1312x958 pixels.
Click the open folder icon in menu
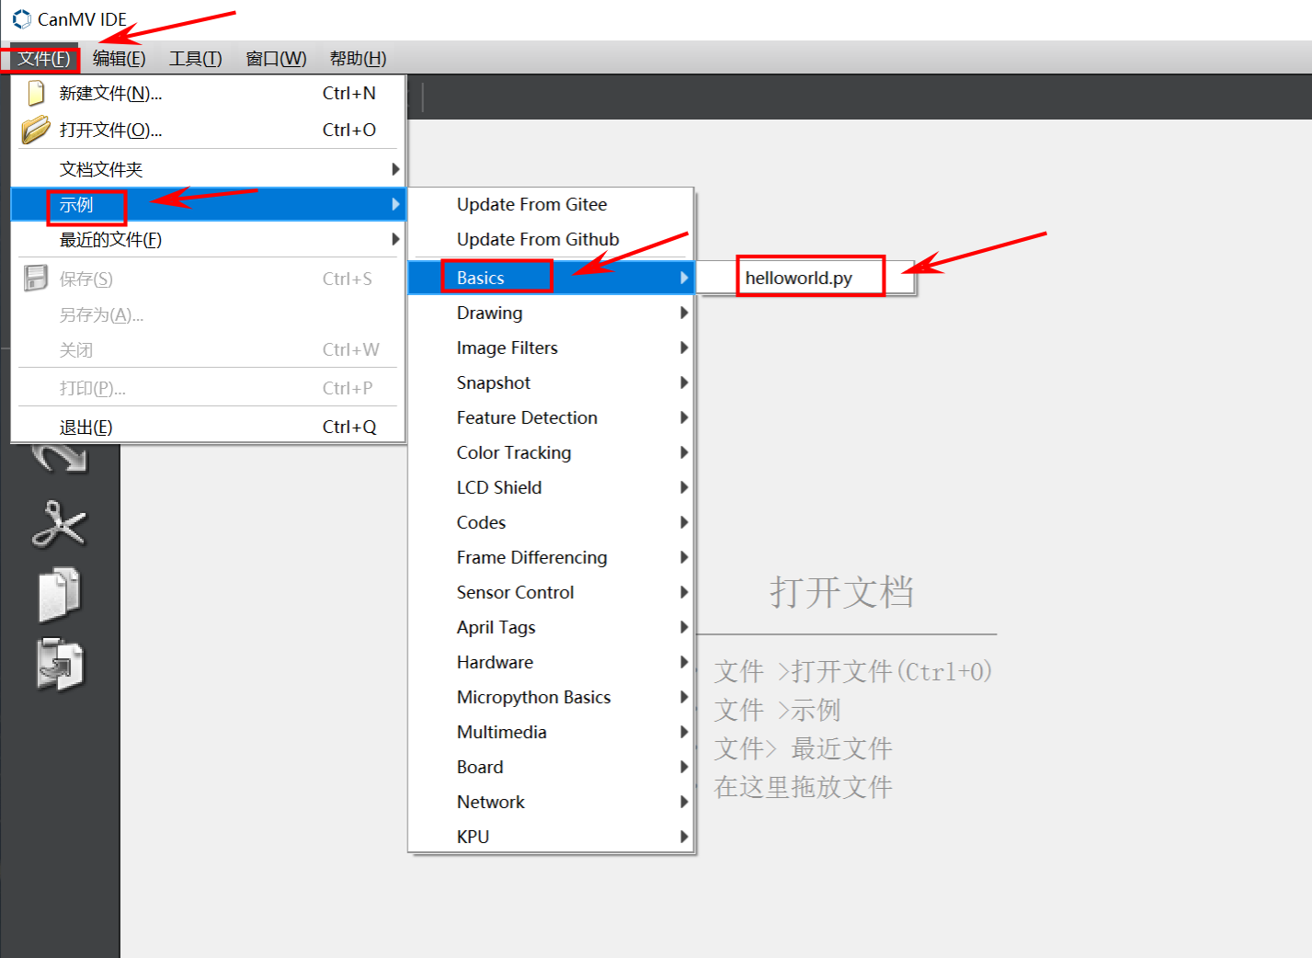tap(36, 130)
